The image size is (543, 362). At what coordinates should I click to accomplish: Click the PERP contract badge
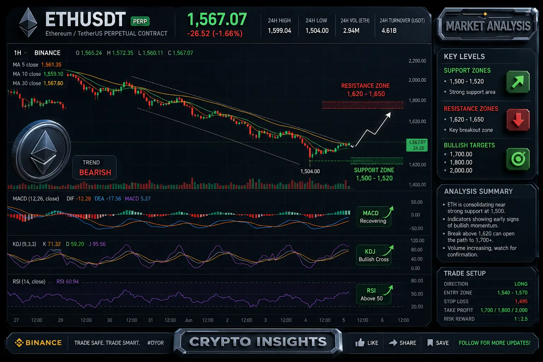coord(140,21)
